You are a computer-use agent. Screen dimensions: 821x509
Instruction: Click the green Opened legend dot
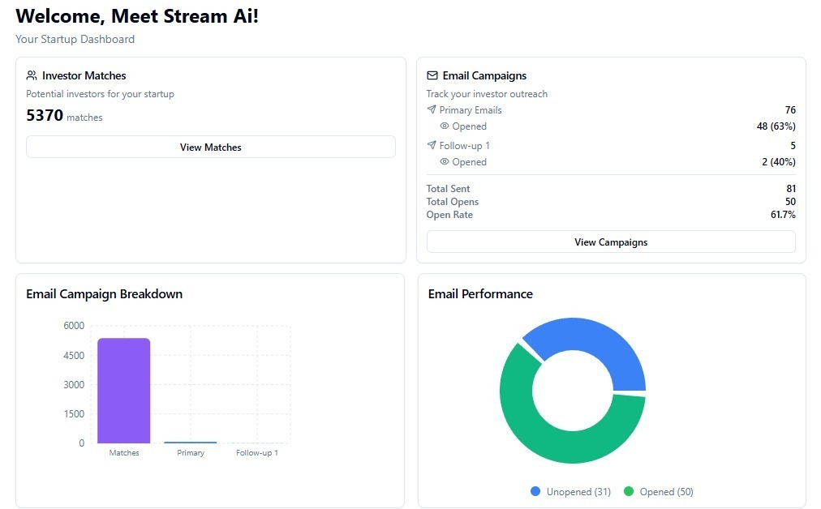coord(628,491)
